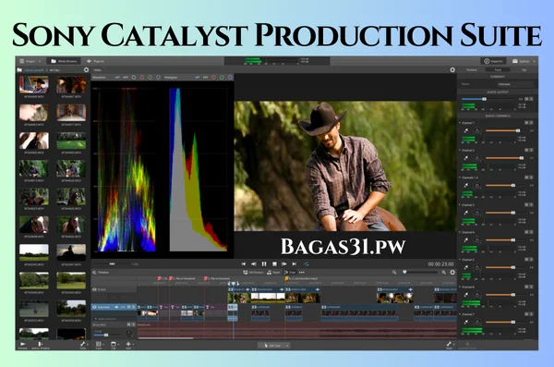554x367 pixels.
Task: Open the Project menu
Action: (x=30, y=61)
